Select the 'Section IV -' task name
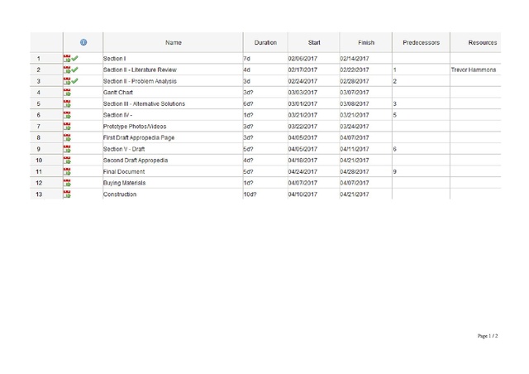 coord(117,115)
